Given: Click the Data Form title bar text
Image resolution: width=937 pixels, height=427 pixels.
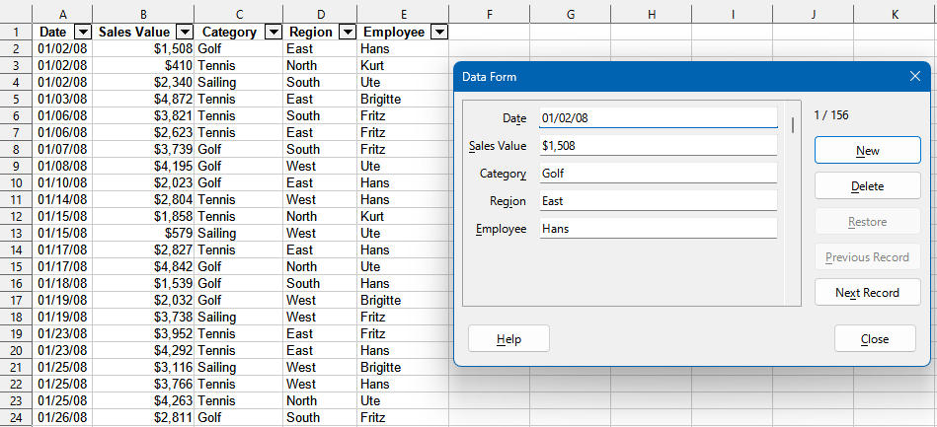Looking at the screenshot, I should (x=489, y=77).
